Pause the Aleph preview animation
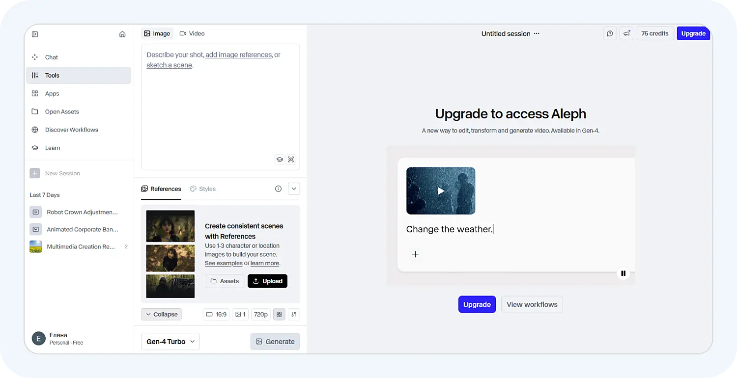 coord(623,273)
